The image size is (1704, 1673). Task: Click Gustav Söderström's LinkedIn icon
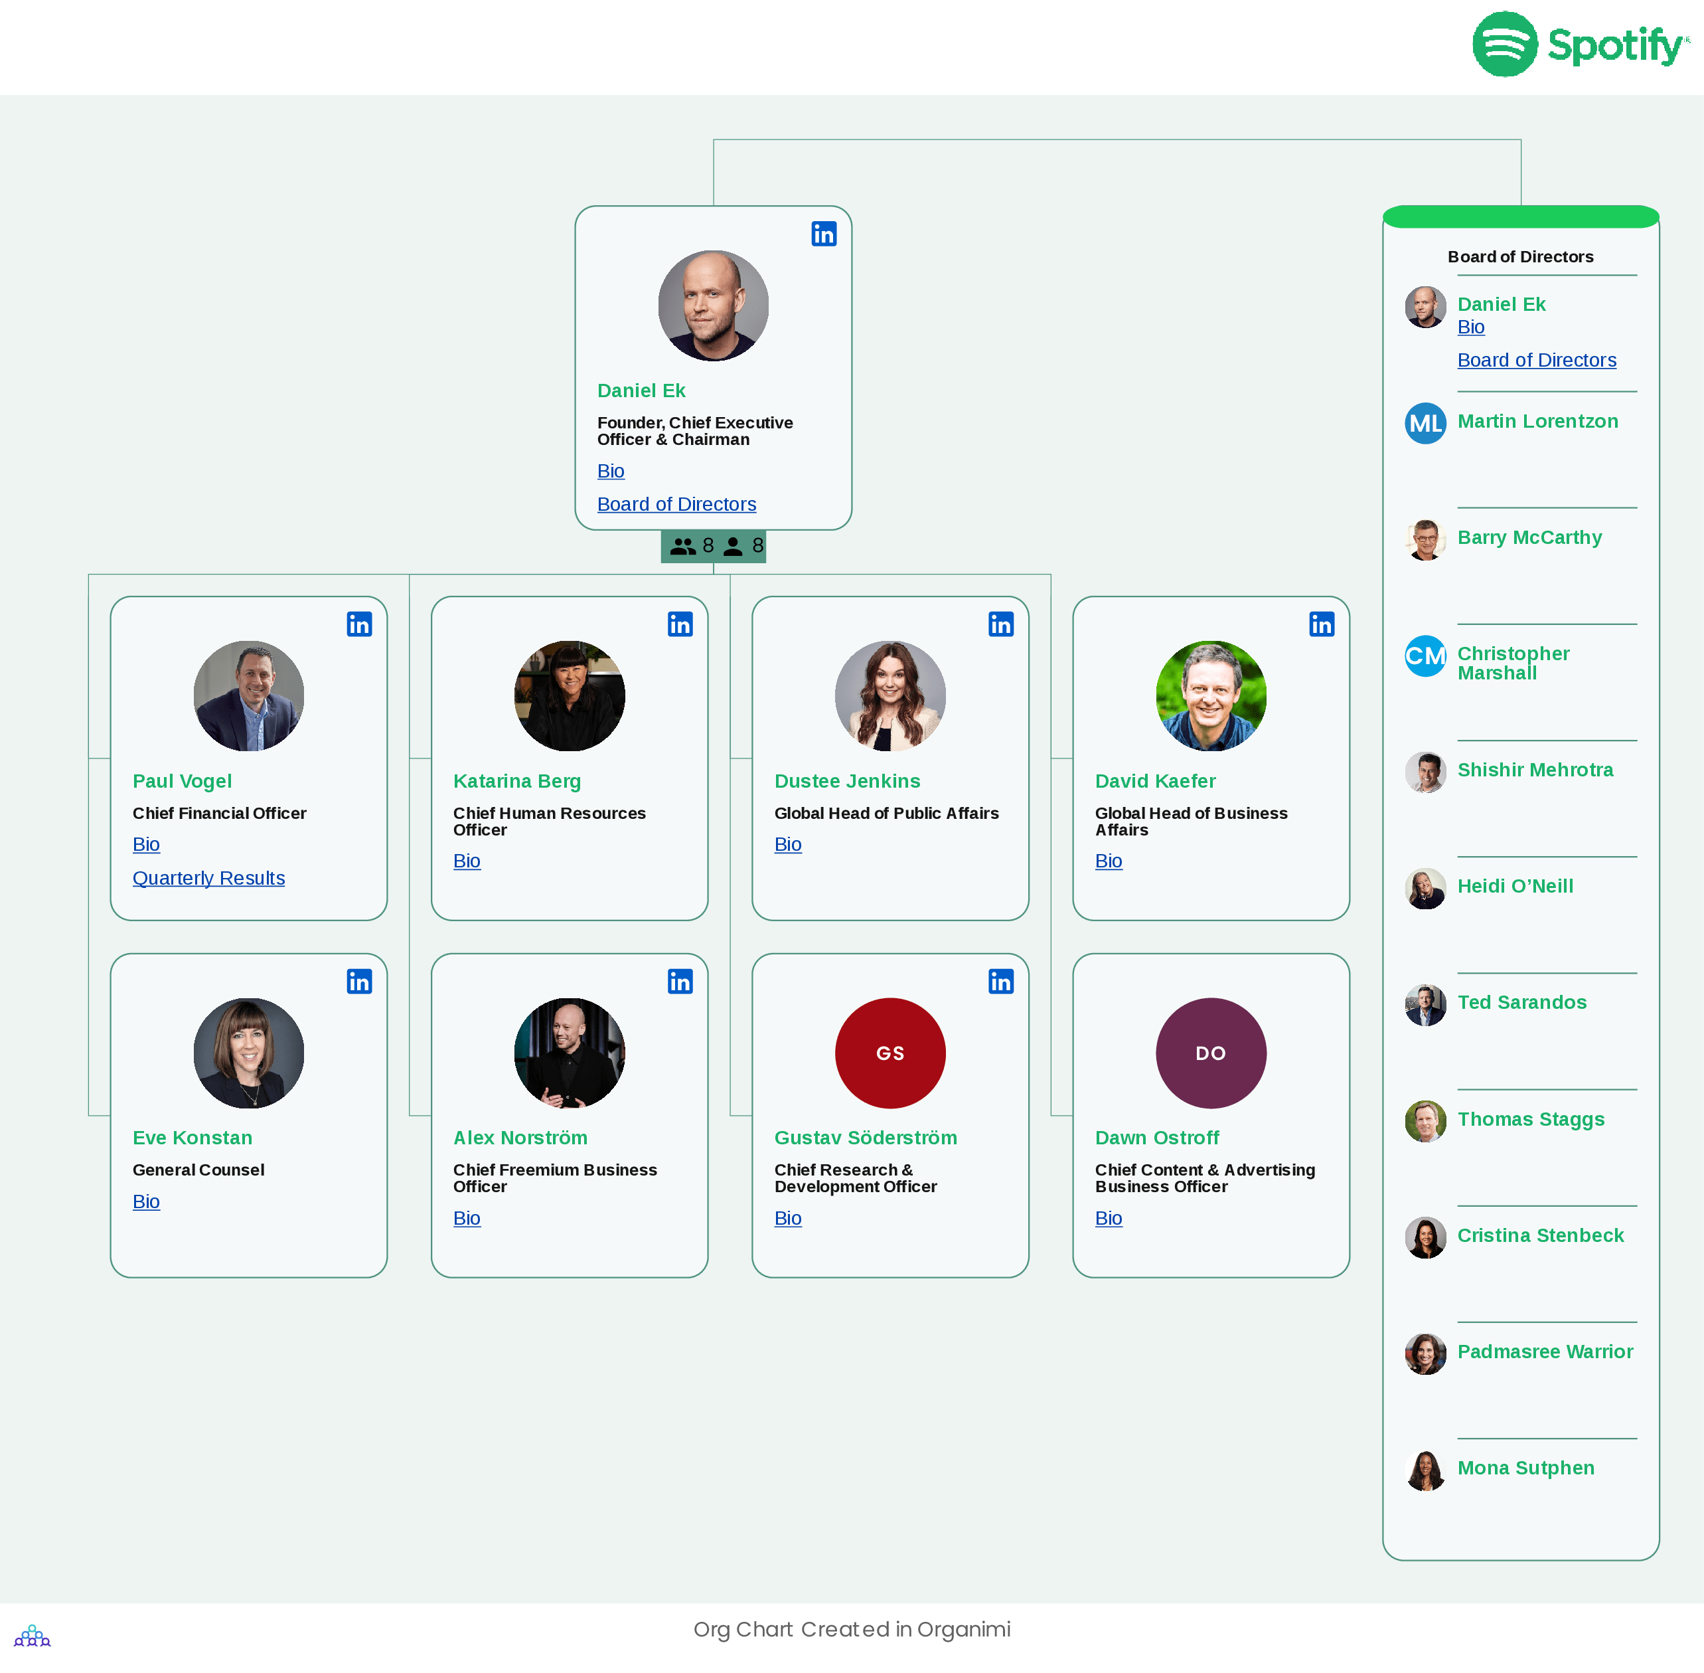(x=1003, y=979)
